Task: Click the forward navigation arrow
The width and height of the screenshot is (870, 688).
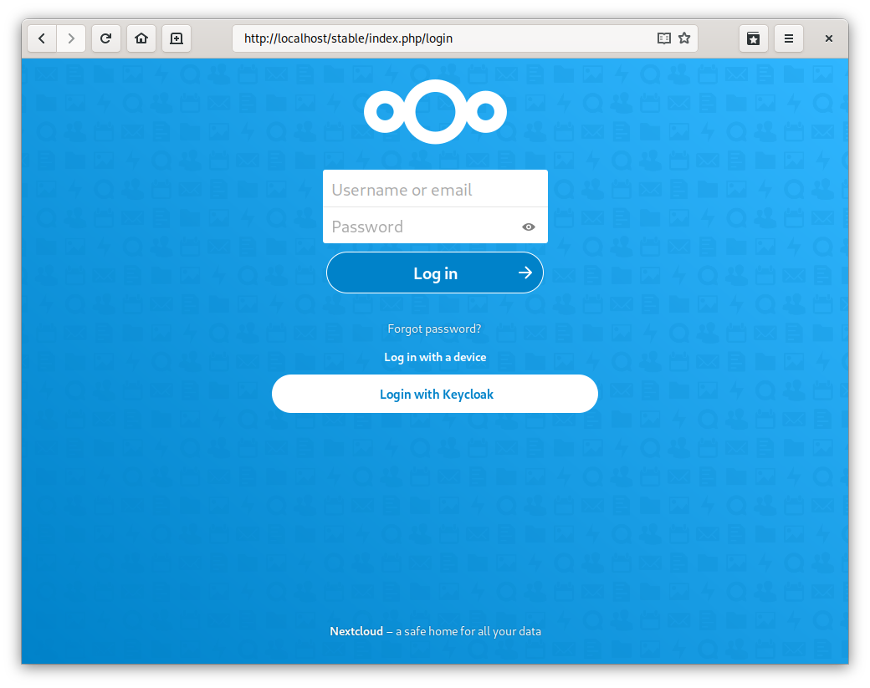Action: pos(72,38)
